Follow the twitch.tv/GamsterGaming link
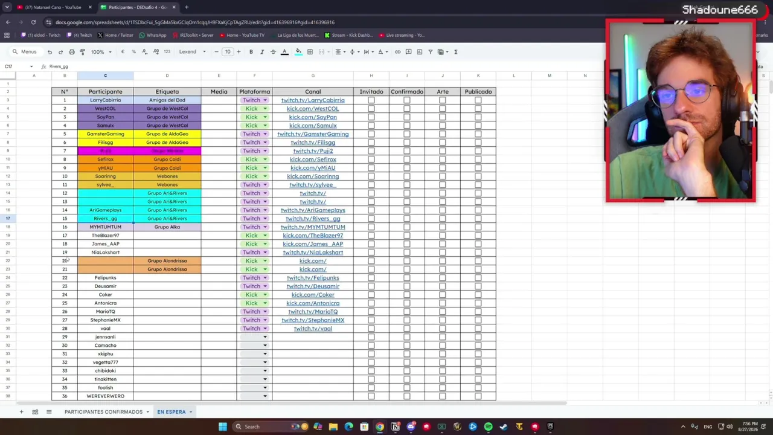Screen dimensions: 773x435 (x=313, y=134)
